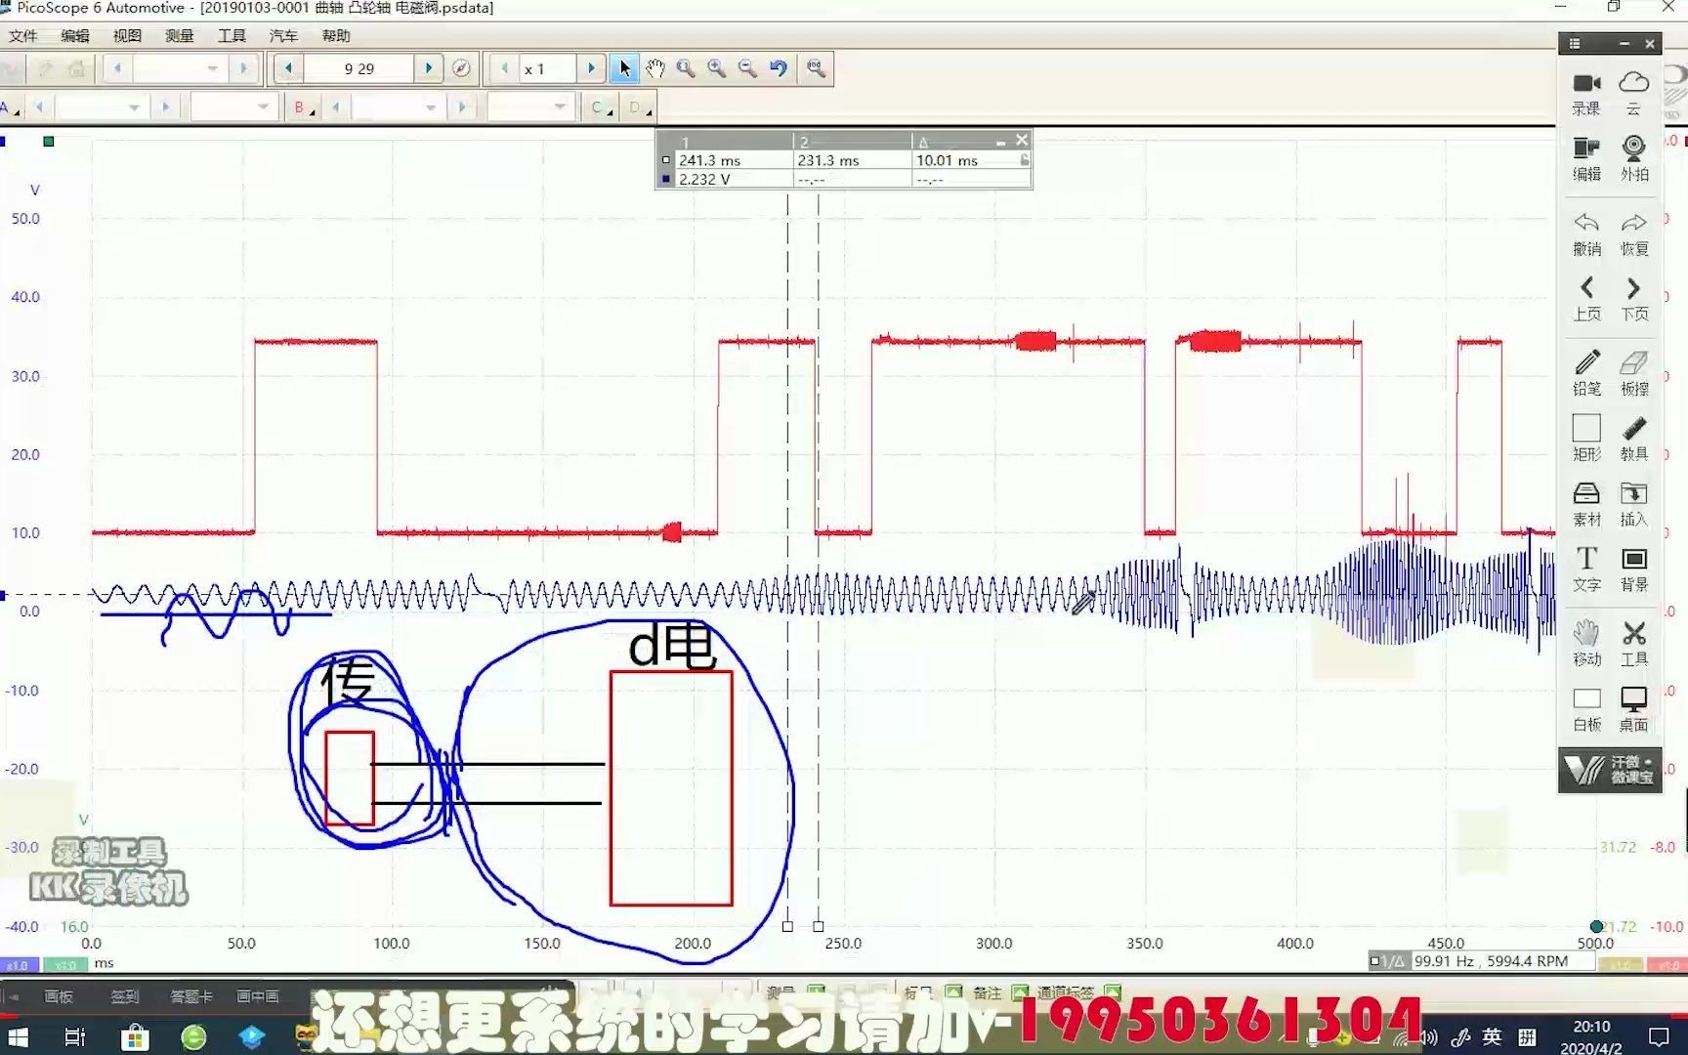Choose the zoom window magnifier tool
Image resolution: width=1688 pixels, height=1055 pixels.
686,68
